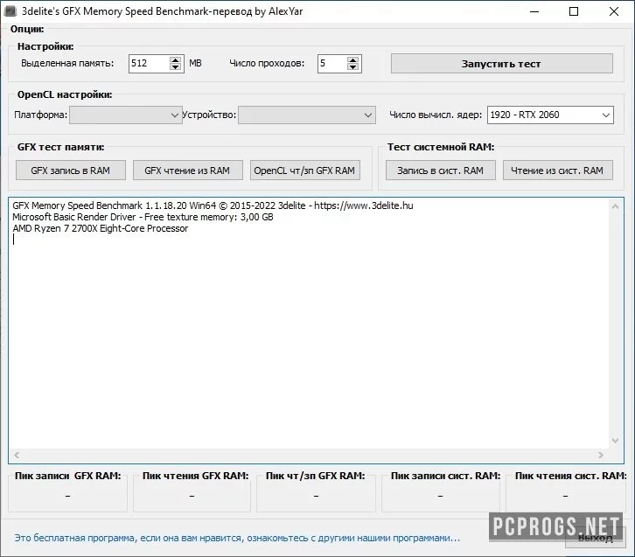Click log horizontal scroll left arrow
The image size is (635, 557).
point(17,455)
